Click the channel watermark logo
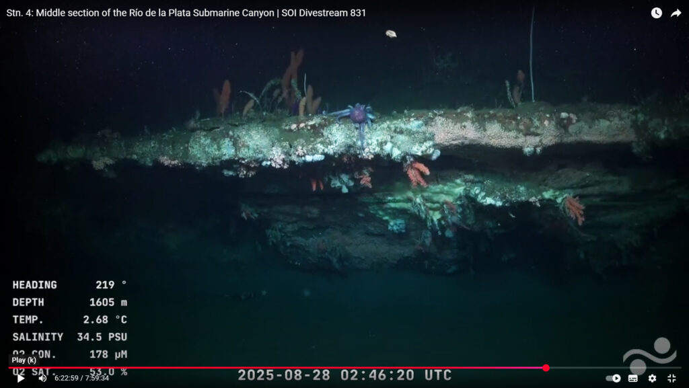Image resolution: width=689 pixels, height=388 pixels. click(649, 356)
